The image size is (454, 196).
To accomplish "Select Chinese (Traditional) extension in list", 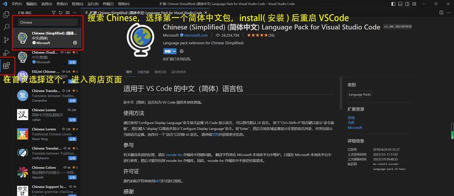I will (46, 57).
